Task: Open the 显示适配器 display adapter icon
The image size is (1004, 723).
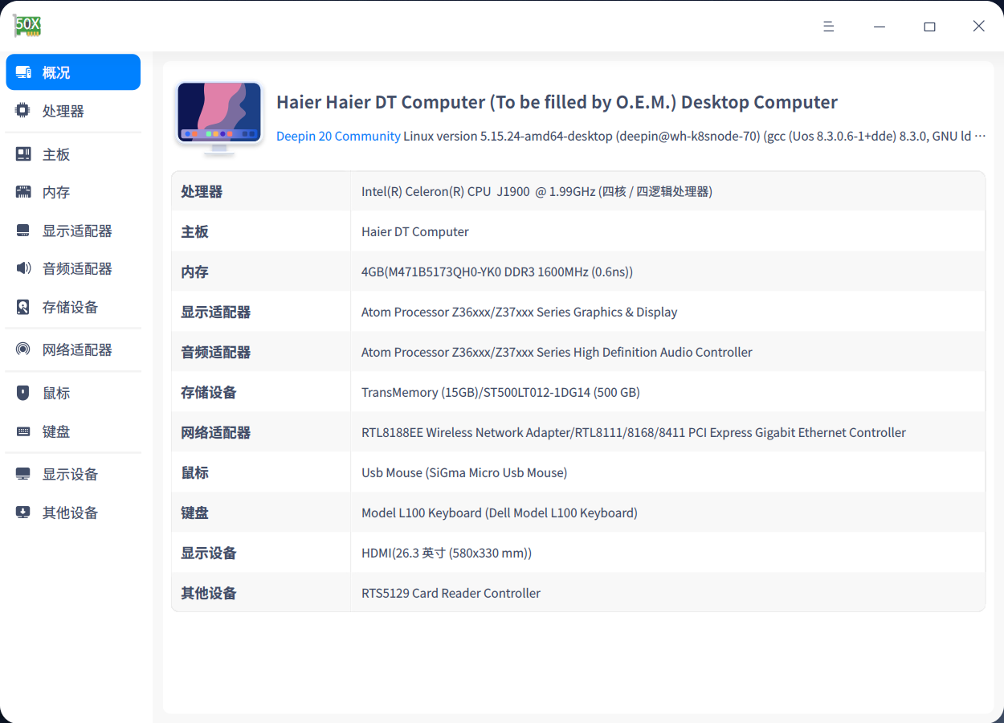Action: (x=22, y=230)
